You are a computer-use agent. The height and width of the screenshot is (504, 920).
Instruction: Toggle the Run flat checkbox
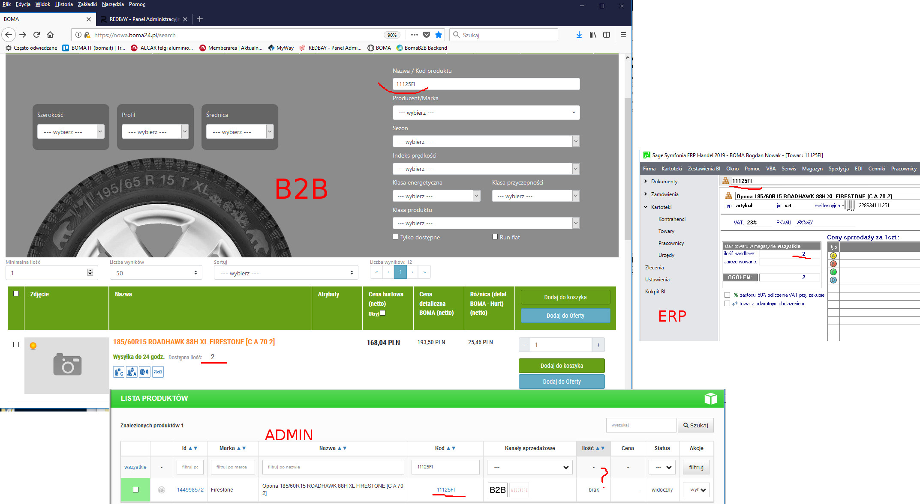point(495,237)
